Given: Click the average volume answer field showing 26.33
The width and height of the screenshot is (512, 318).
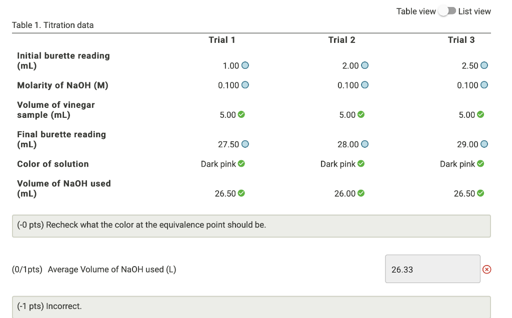Looking at the screenshot, I should pyautogui.click(x=432, y=269).
